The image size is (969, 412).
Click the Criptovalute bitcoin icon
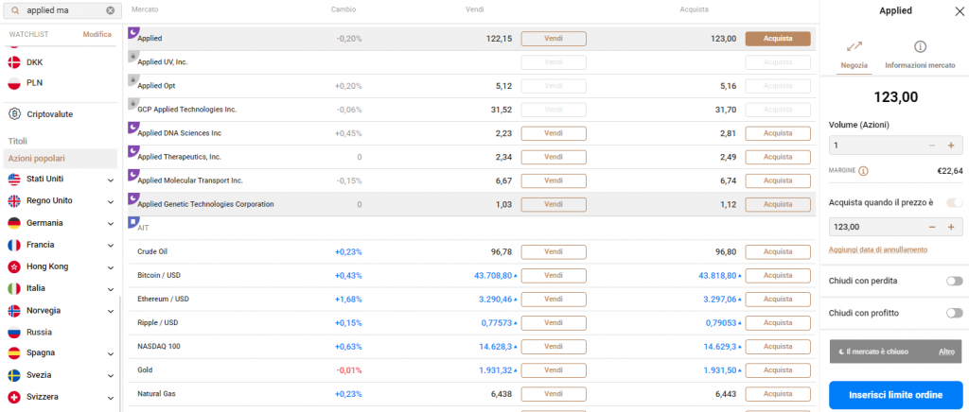14,114
